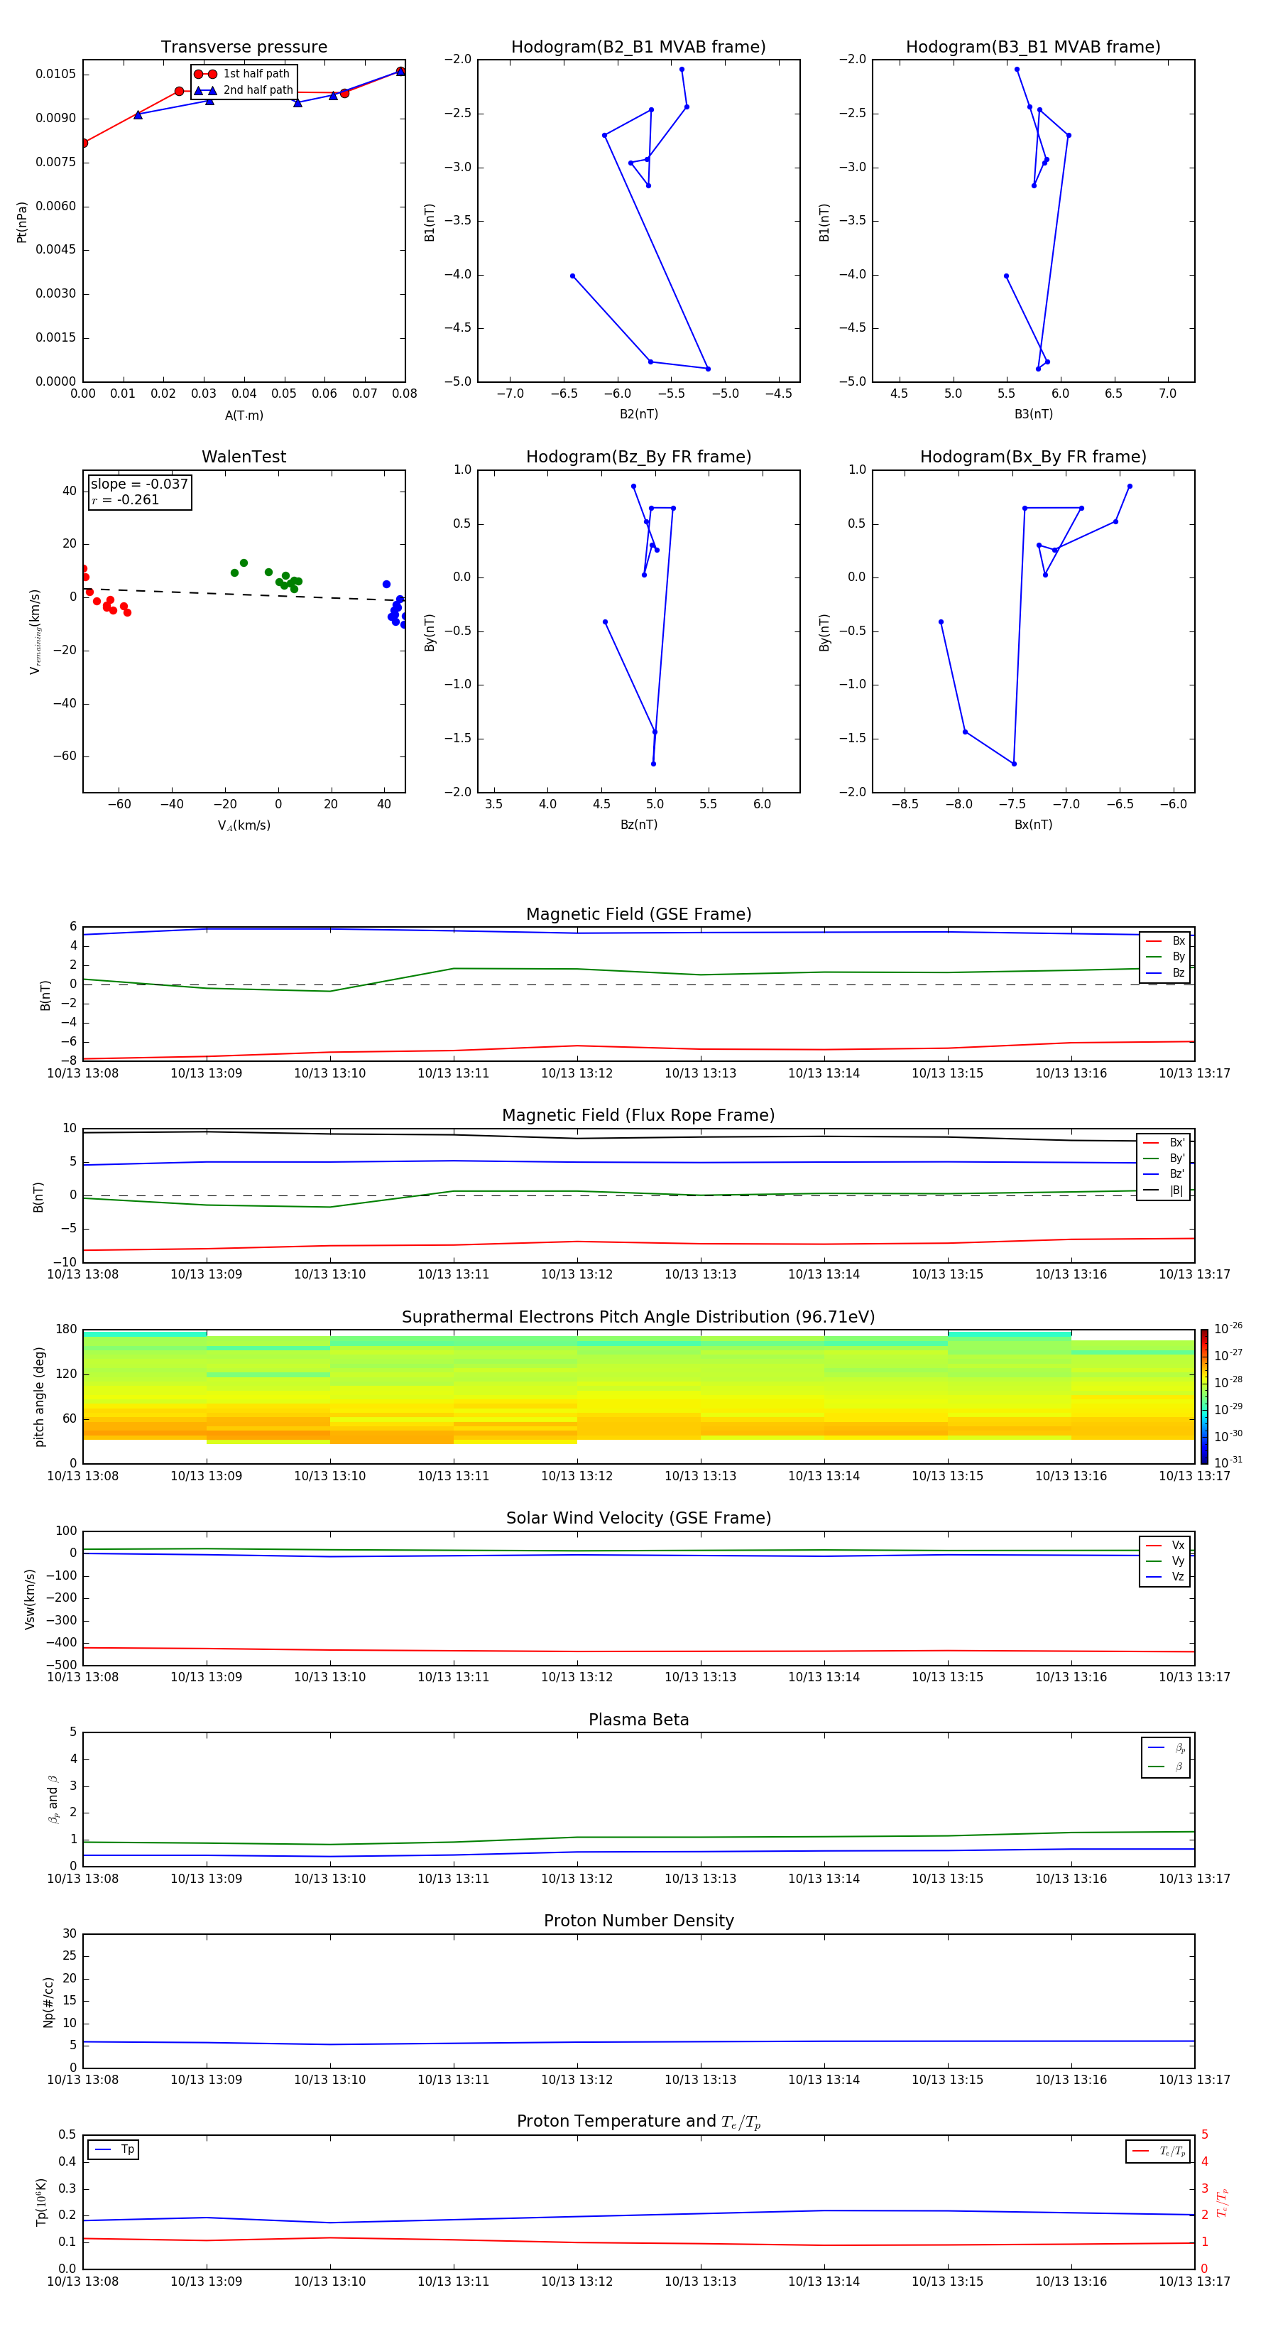Image resolution: width=1278 pixels, height=2344 pixels.
Task: Click the Suprathermal Electrons Pitch Angle title
Action: (638, 1318)
